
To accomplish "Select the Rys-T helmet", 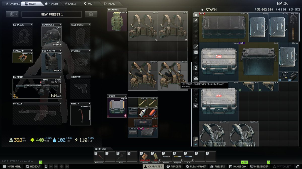I will 52,36.
